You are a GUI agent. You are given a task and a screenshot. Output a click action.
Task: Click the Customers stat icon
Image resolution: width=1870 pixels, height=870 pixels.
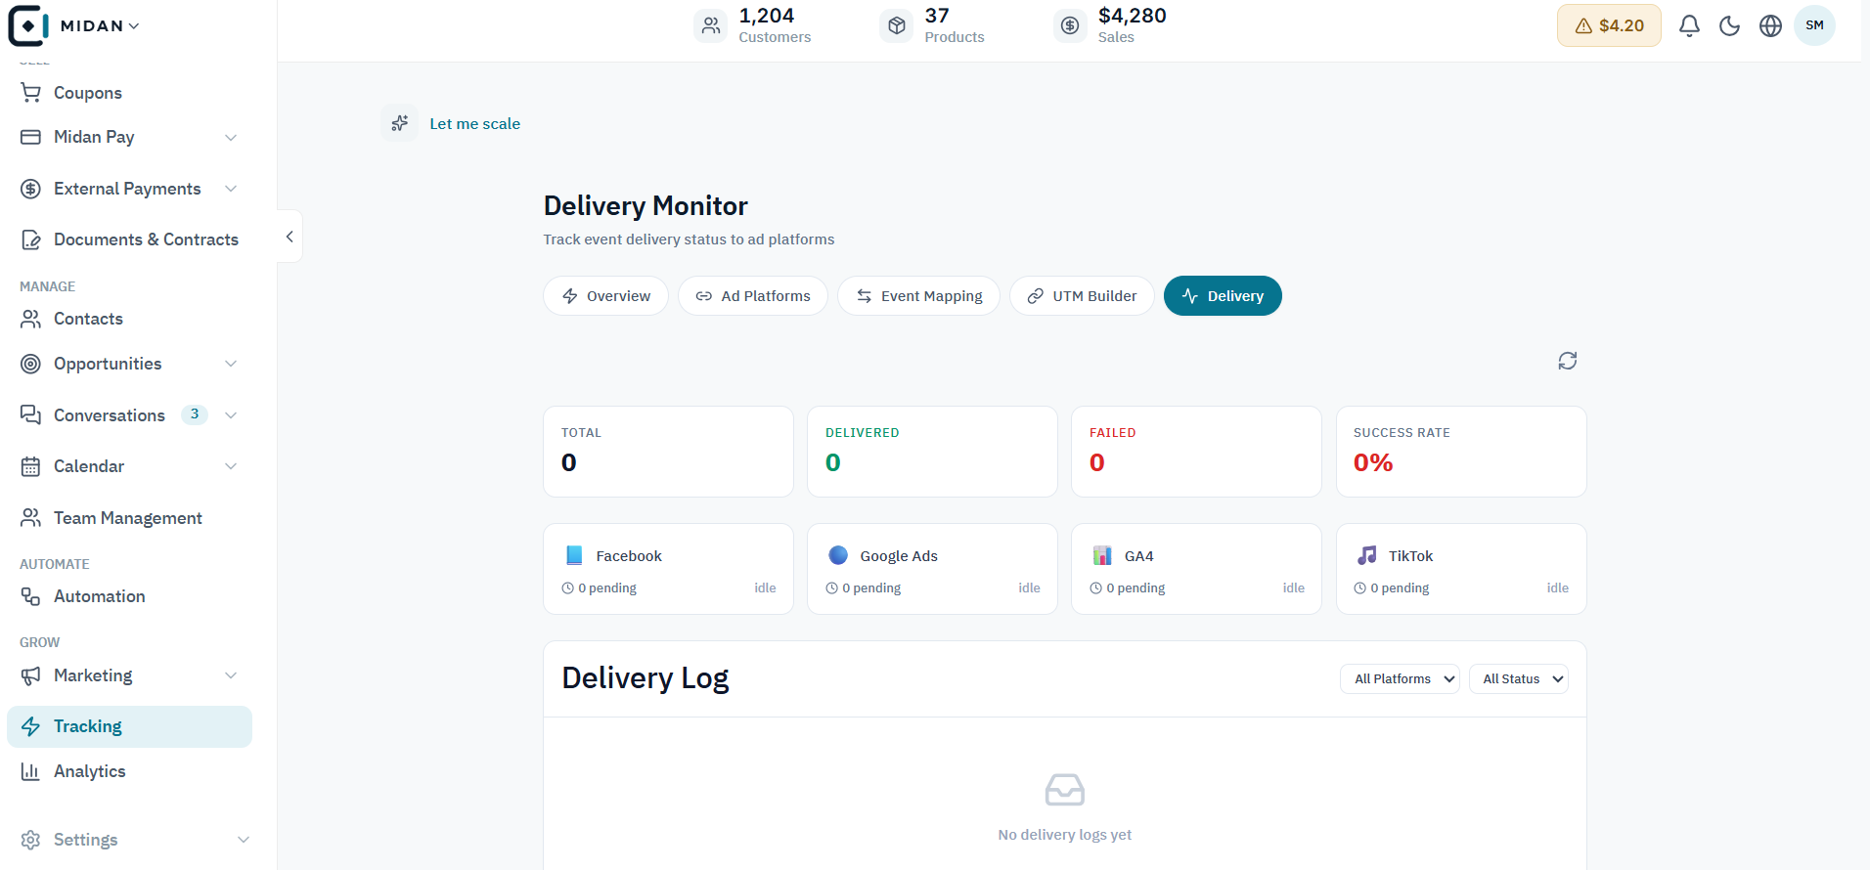click(x=711, y=25)
